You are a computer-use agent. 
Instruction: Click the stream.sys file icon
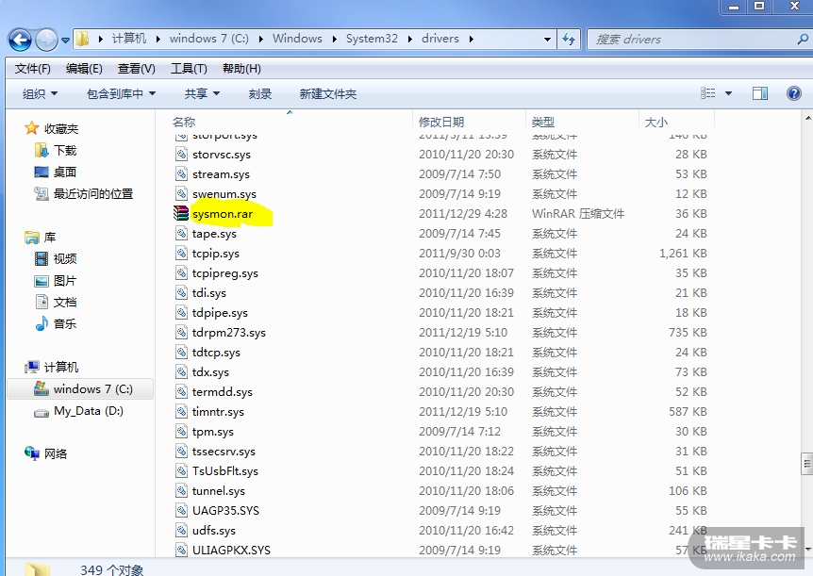click(181, 173)
